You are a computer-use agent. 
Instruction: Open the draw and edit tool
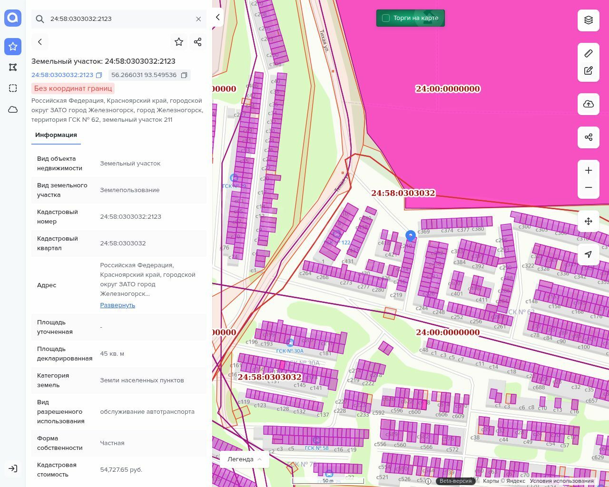(x=589, y=71)
